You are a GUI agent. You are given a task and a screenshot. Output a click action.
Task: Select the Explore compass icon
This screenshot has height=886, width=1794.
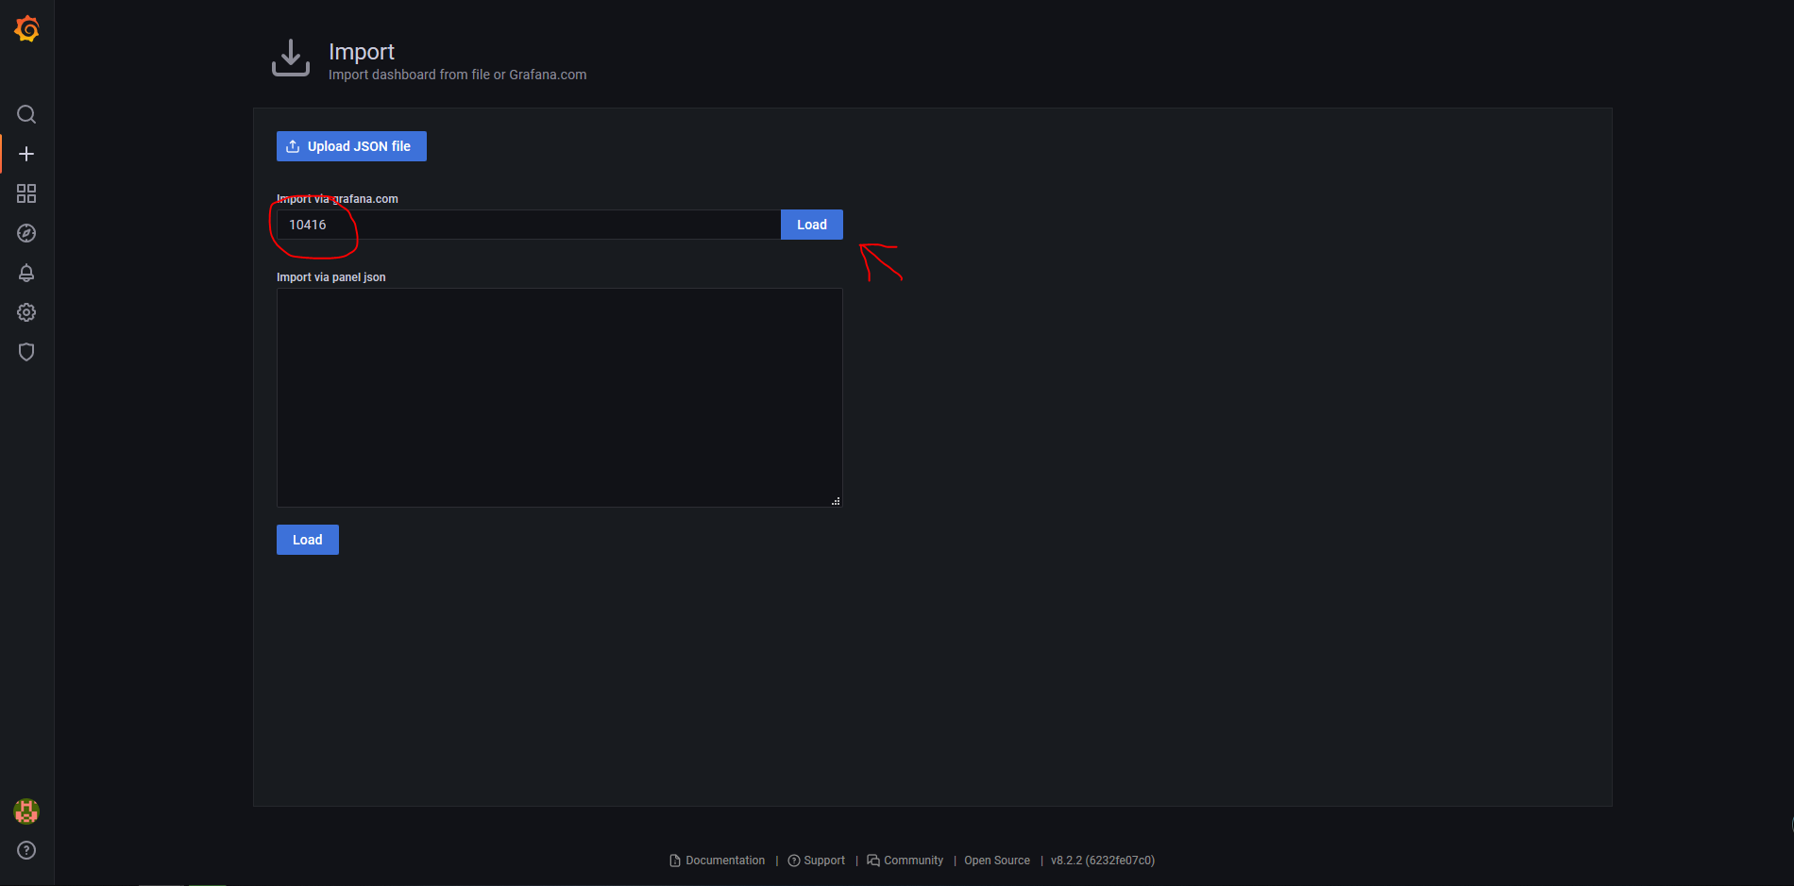coord(26,233)
